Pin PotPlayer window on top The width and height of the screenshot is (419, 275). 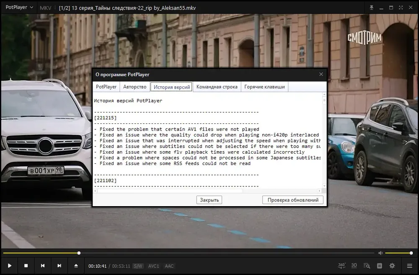click(x=371, y=8)
